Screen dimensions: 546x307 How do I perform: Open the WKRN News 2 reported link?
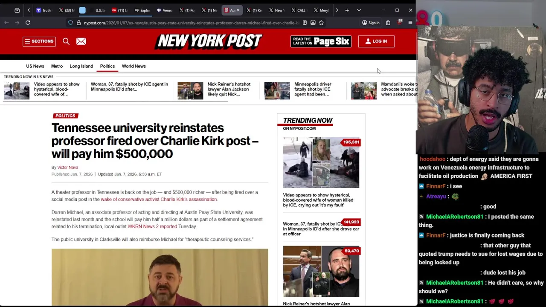152,226
